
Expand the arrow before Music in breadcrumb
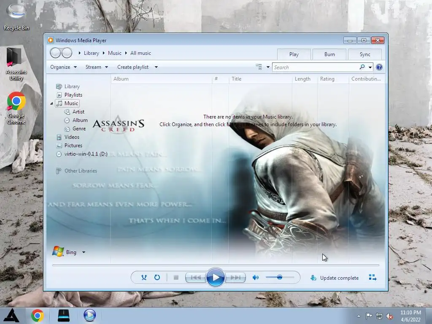(104, 53)
